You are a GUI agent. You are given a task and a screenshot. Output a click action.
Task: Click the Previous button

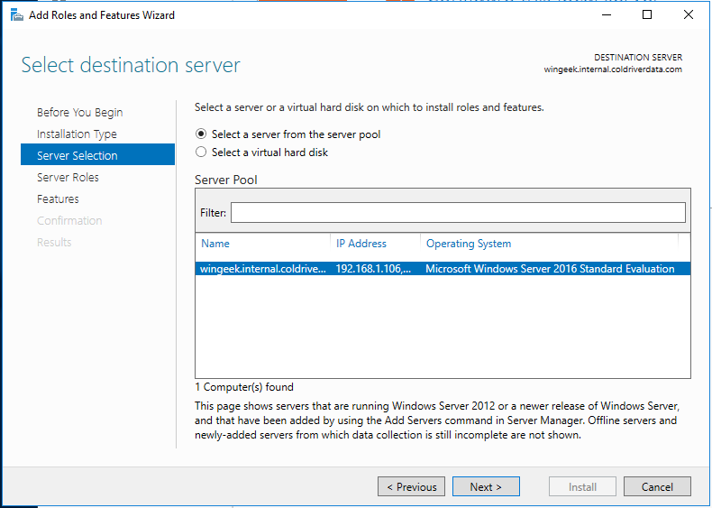tap(411, 487)
